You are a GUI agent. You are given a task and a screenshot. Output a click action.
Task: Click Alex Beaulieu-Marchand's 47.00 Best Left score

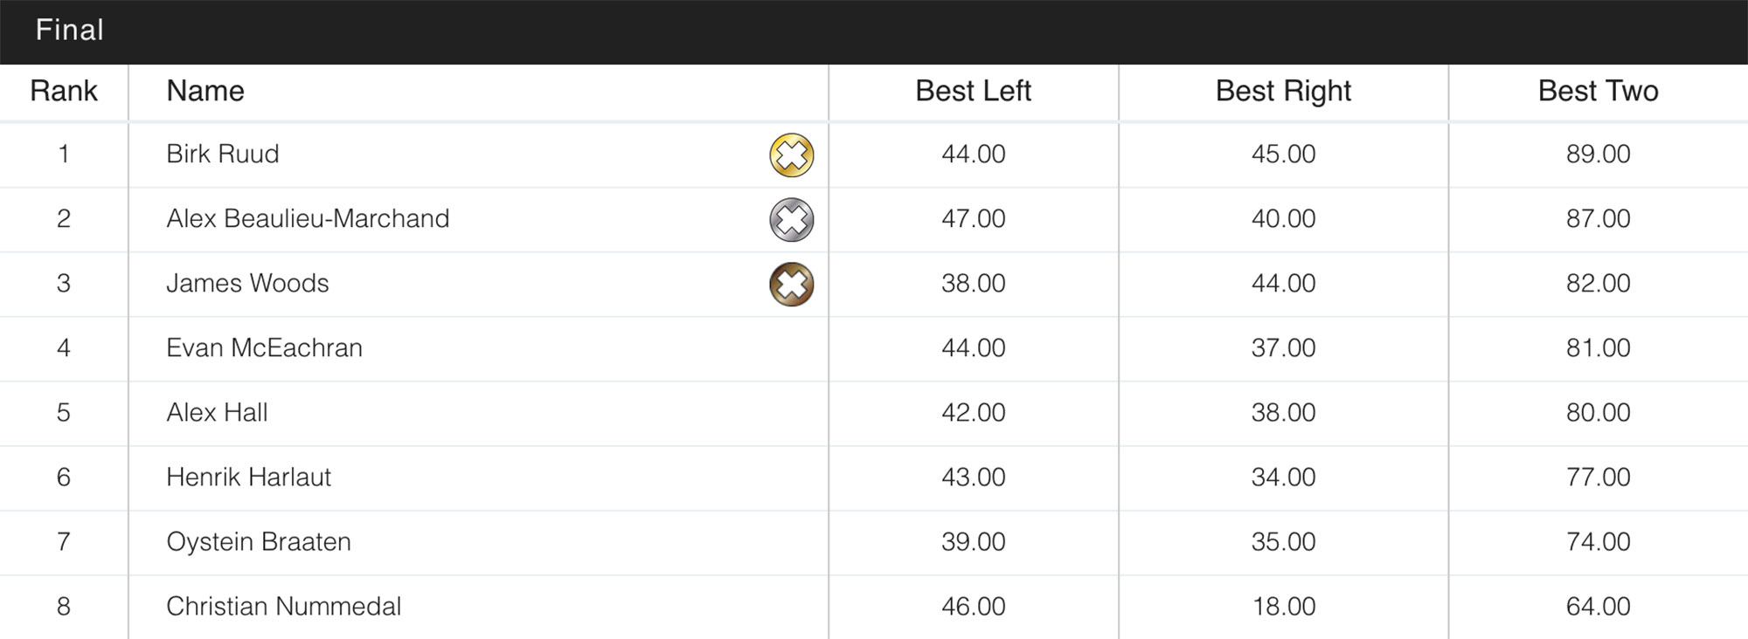point(973,218)
